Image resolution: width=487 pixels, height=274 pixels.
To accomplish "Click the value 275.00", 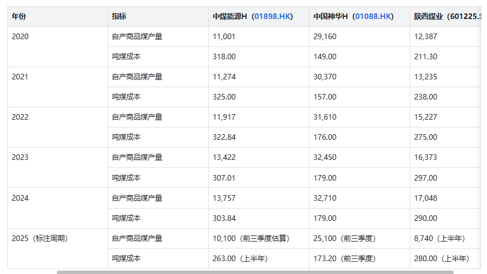I will (425, 137).
